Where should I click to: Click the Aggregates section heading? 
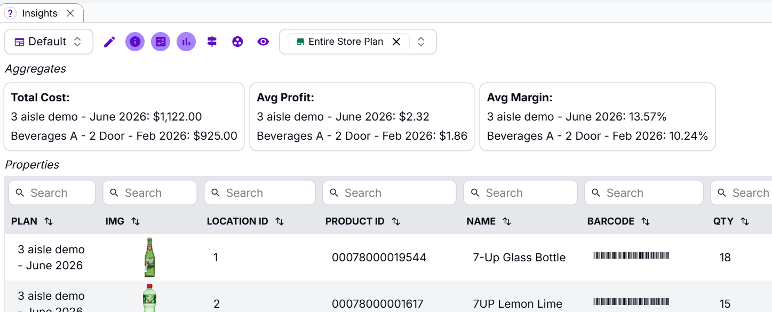pos(35,69)
